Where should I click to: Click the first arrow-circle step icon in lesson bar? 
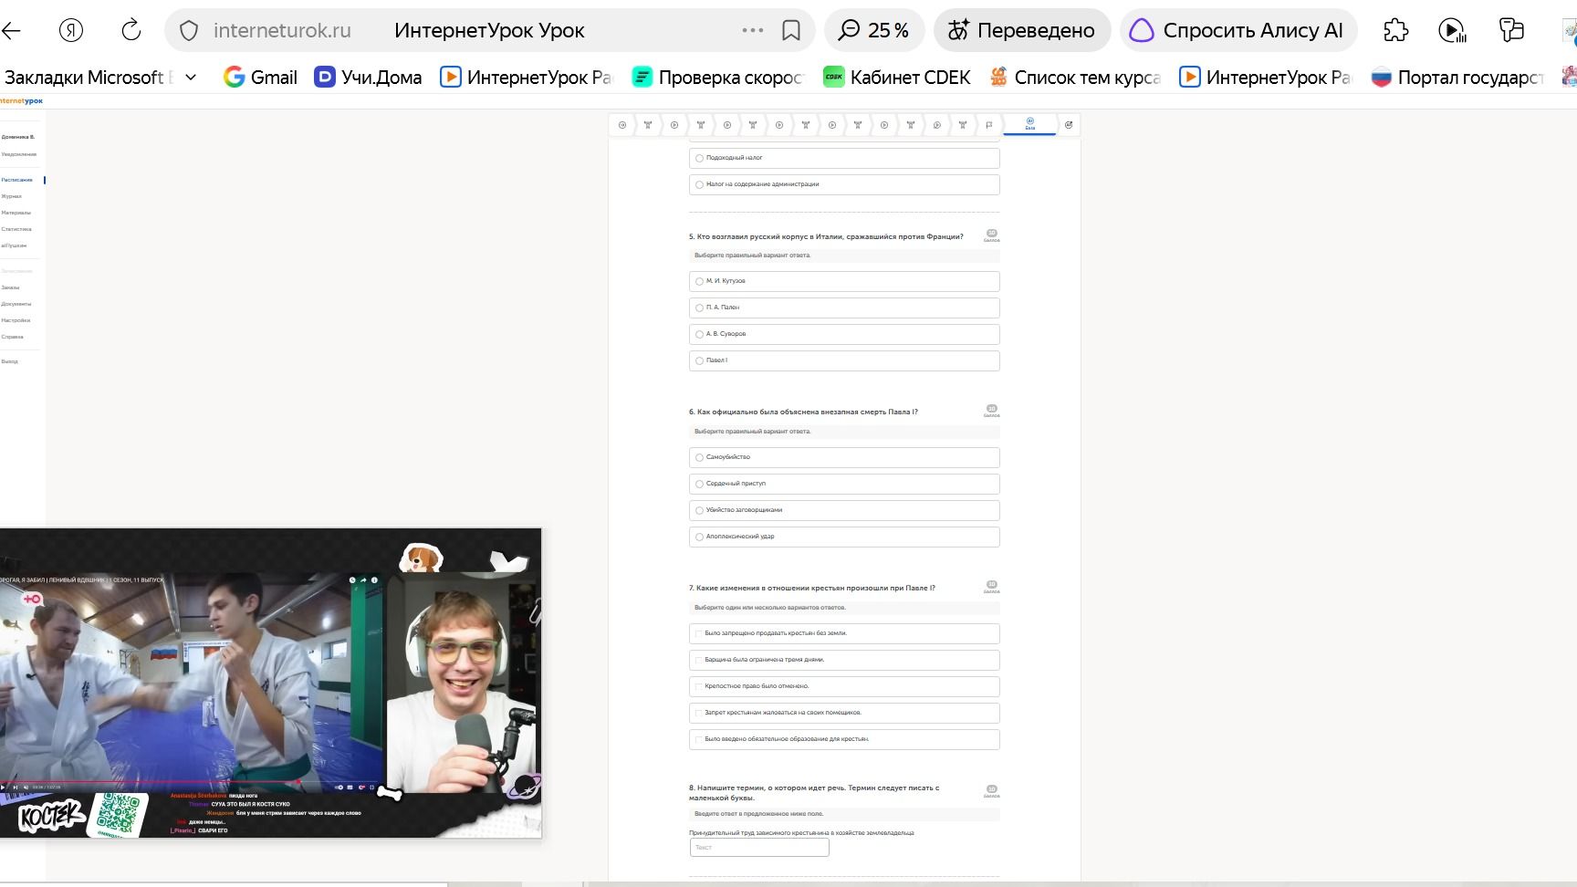622,125
